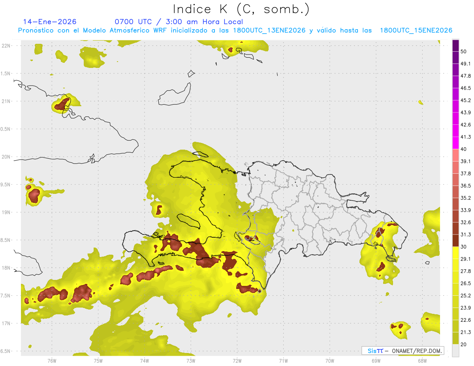Click the '68W' longitude label
Screen dimensions: 474x366
click(422, 360)
